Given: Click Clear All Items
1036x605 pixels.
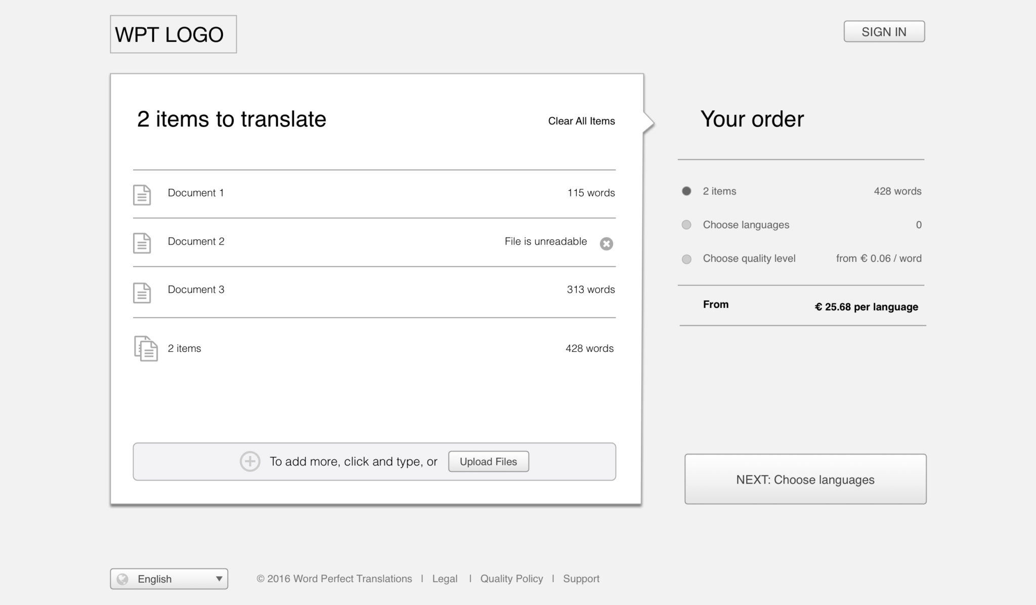Looking at the screenshot, I should (582, 121).
